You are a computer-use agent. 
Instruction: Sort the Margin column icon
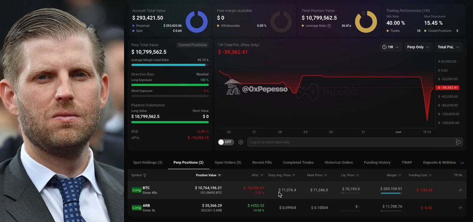(x=400, y=175)
